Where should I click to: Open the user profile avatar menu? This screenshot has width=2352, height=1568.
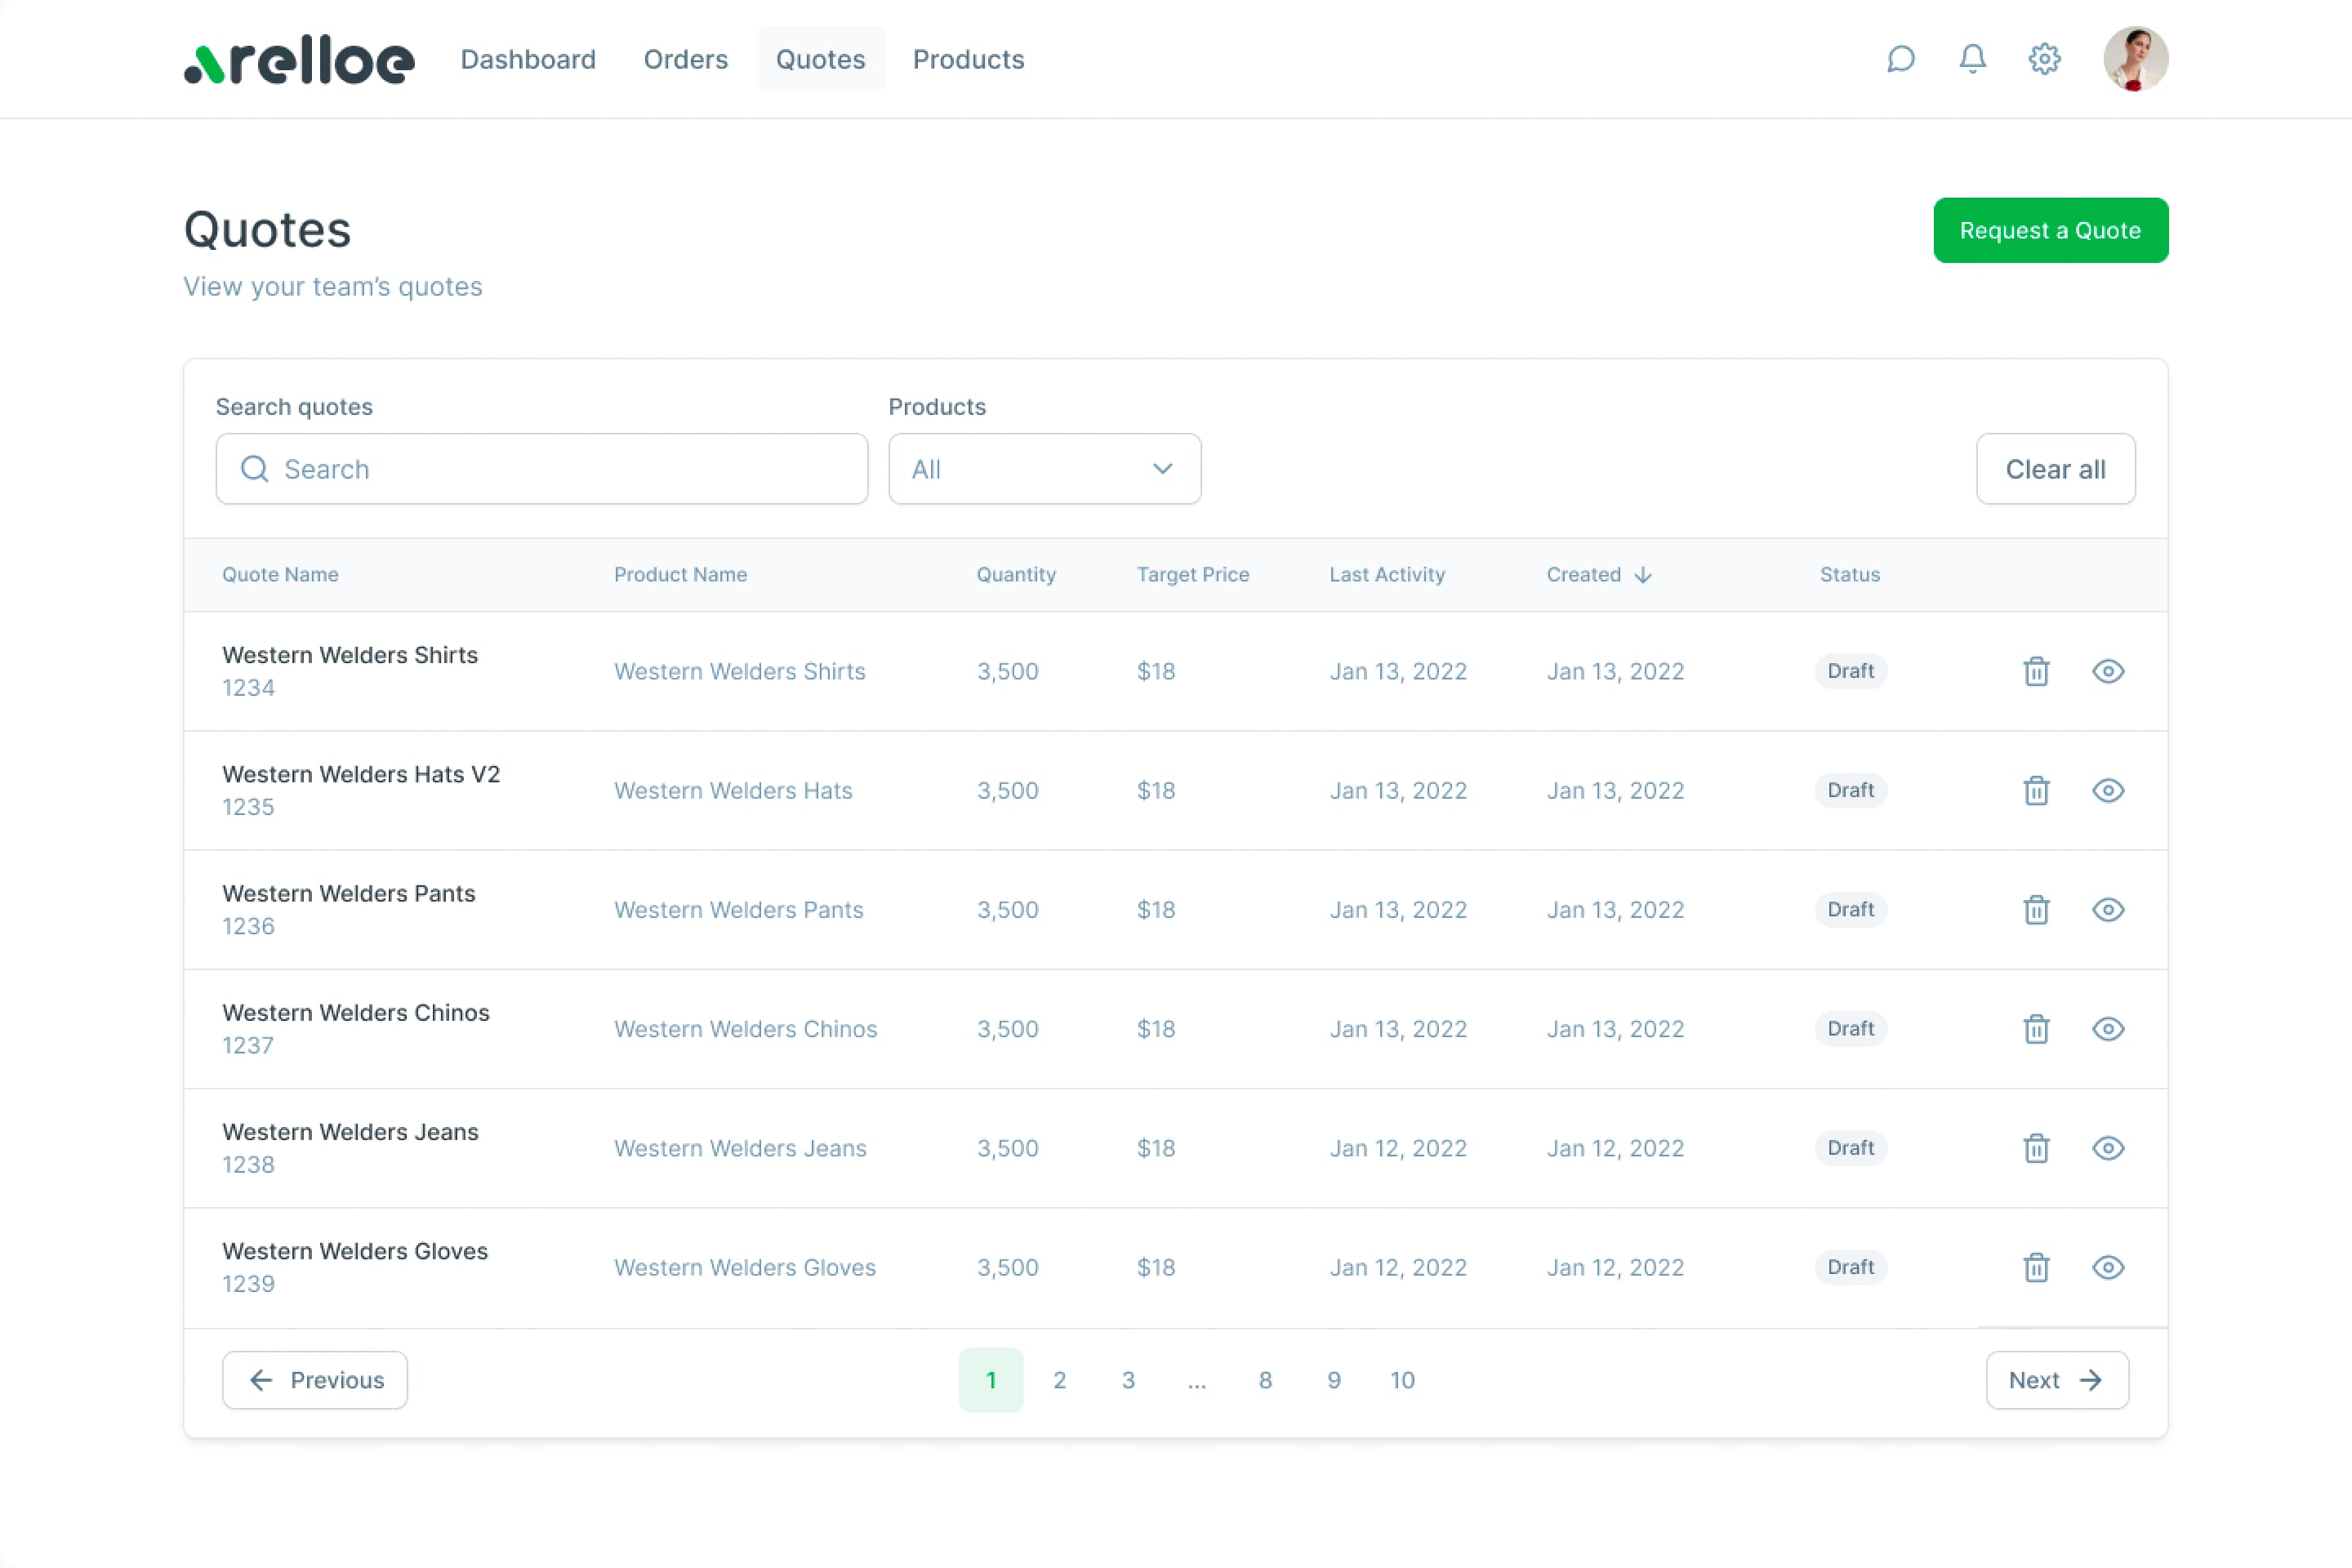pyautogui.click(x=2135, y=59)
